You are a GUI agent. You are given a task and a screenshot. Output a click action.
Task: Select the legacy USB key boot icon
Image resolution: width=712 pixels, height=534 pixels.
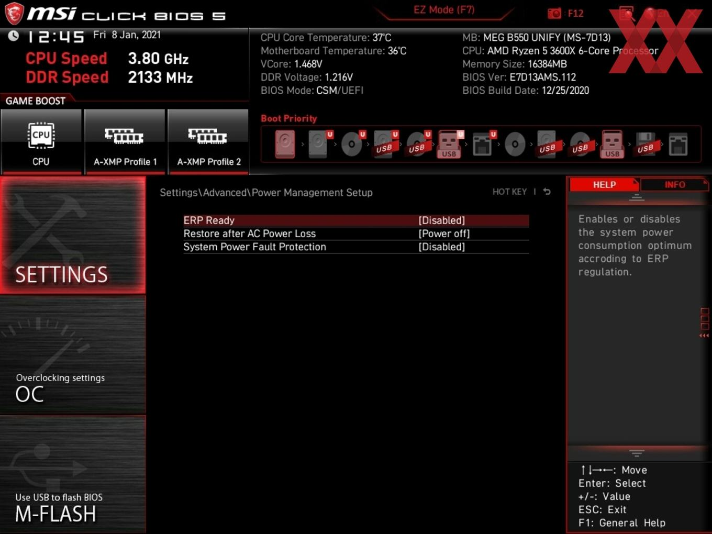(613, 144)
